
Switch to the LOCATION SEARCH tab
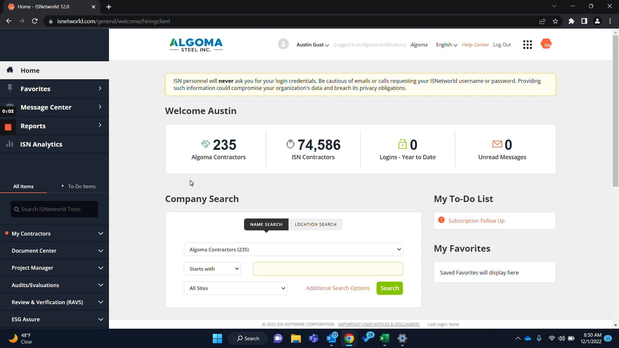(x=315, y=224)
